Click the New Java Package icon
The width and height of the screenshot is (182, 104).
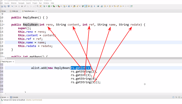pos(64,6)
